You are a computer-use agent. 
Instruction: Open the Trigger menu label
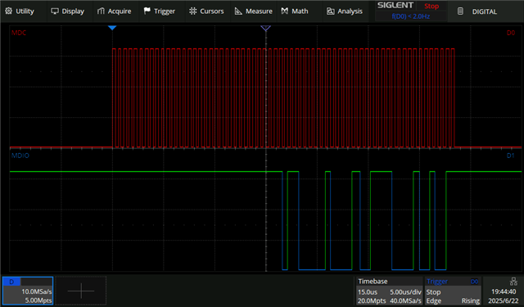[x=164, y=11]
